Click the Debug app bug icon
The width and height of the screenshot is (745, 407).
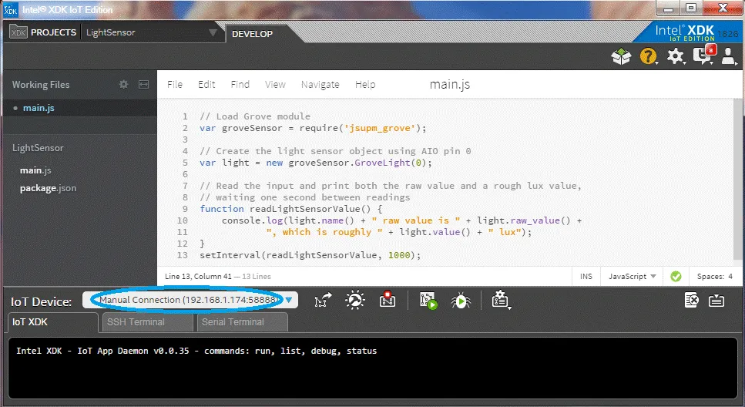[x=461, y=301]
